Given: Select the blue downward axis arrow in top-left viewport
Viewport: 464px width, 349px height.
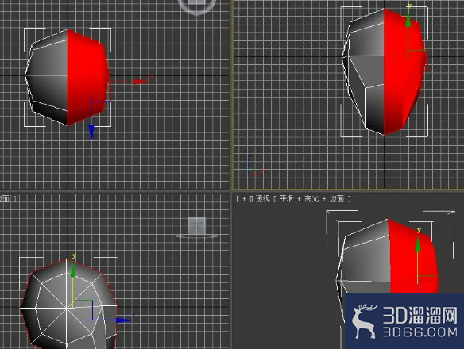Looking at the screenshot, I should (91, 132).
